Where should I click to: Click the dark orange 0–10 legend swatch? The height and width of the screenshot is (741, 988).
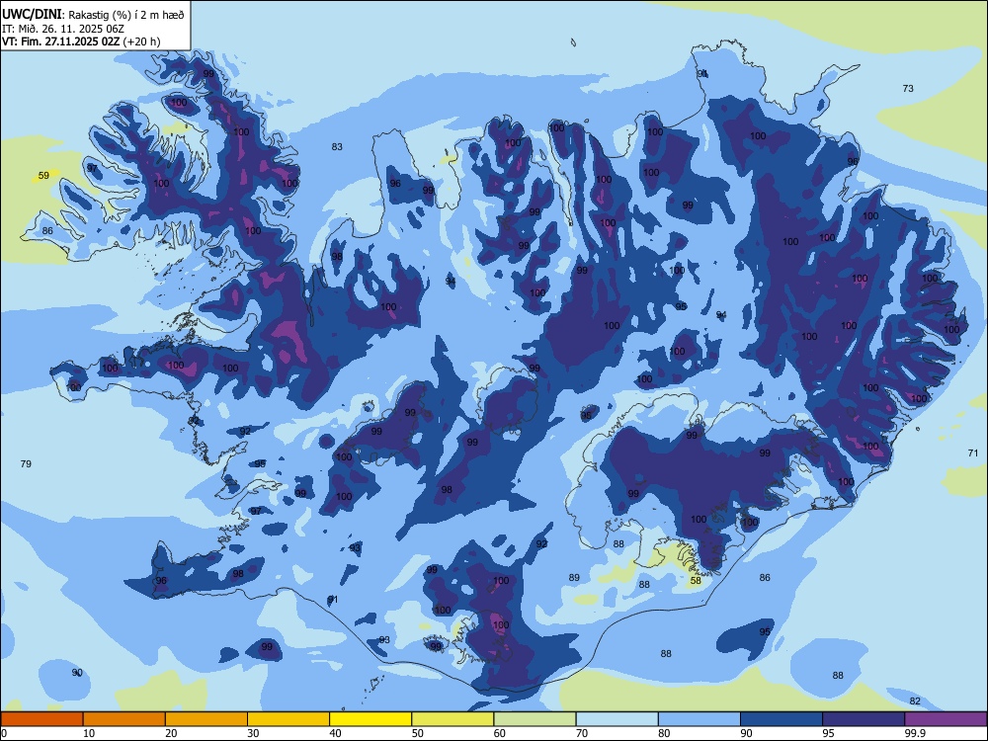click(x=41, y=719)
